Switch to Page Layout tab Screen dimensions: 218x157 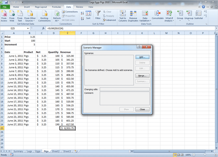[x=41, y=7]
